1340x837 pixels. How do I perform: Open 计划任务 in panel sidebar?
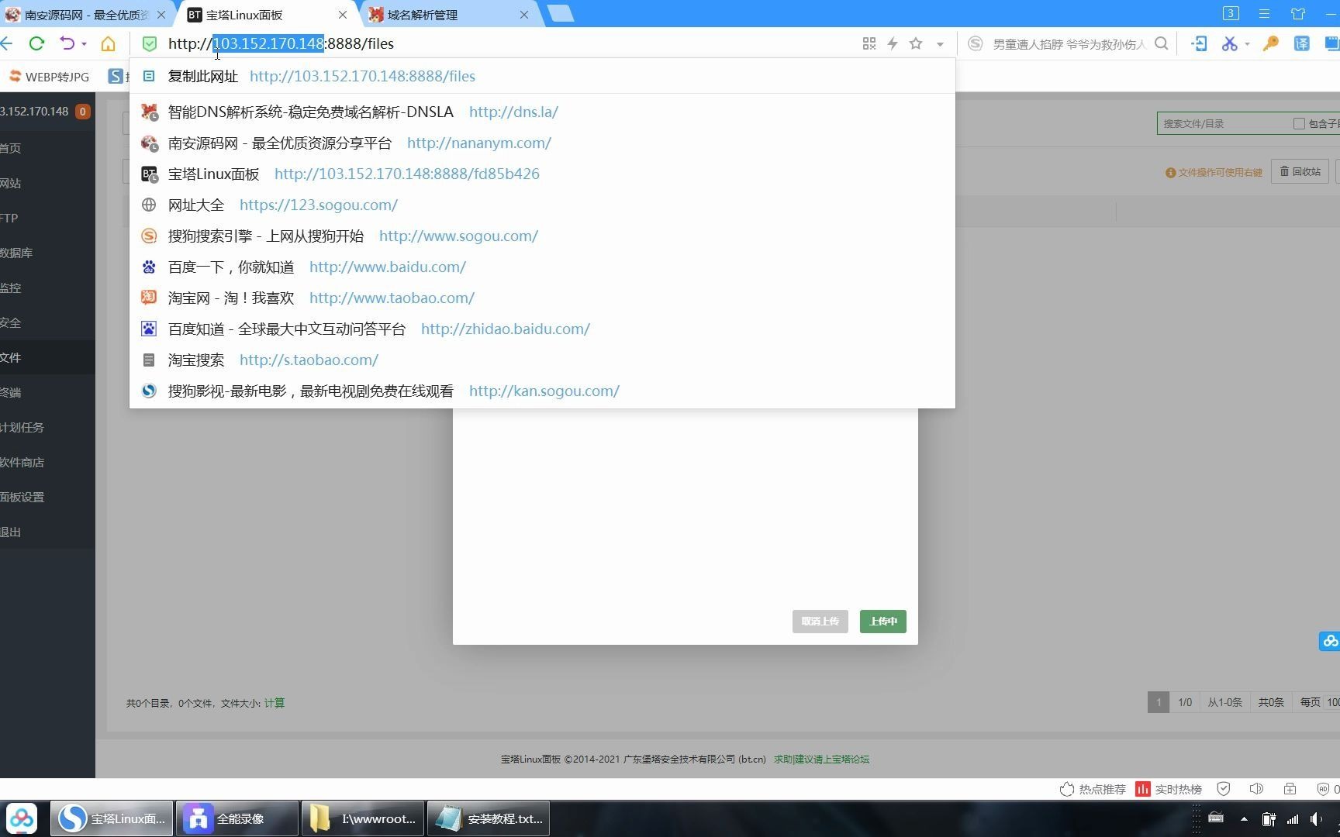coord(47,427)
